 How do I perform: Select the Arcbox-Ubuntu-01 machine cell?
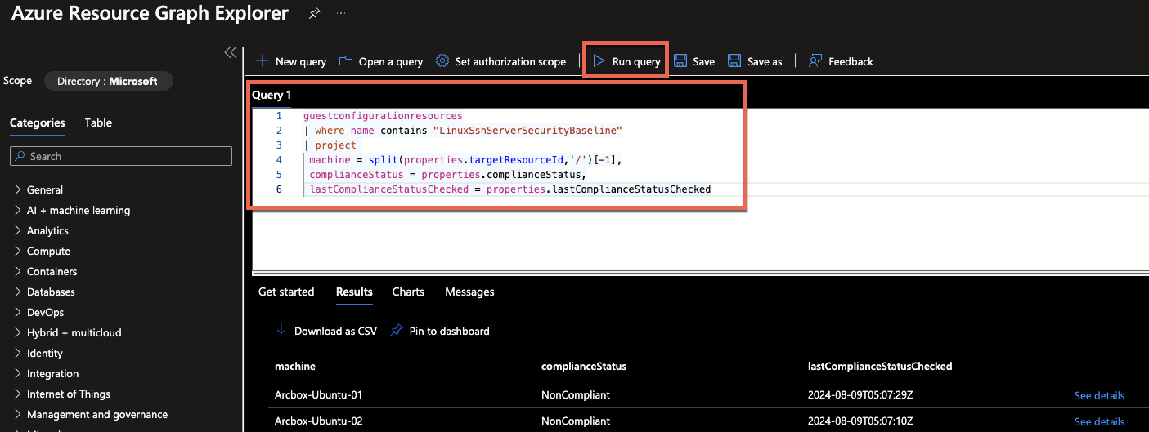(x=319, y=395)
